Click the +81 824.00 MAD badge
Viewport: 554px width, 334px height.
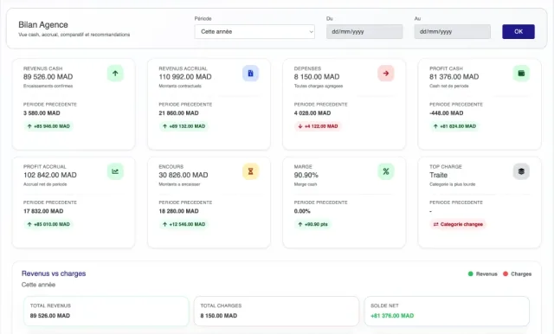(454, 126)
